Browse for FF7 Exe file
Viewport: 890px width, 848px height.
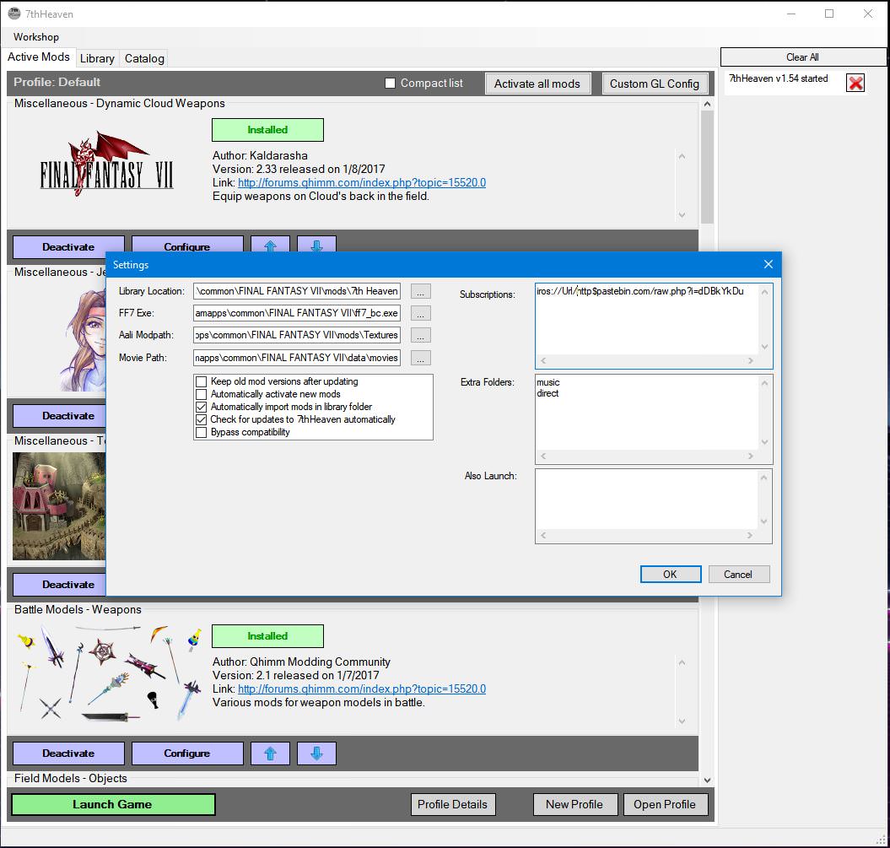pyautogui.click(x=421, y=313)
